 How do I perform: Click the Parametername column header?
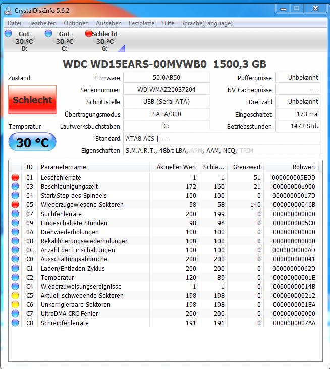coord(93,167)
